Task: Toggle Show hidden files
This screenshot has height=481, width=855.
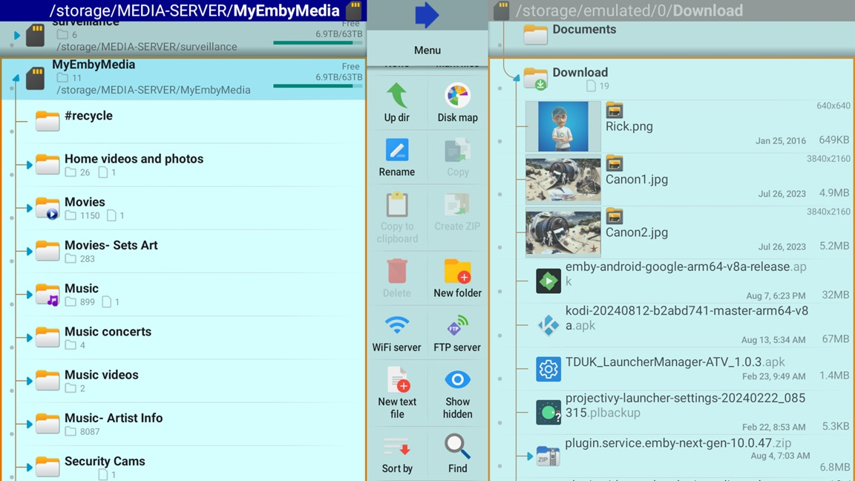Action: 457,380
